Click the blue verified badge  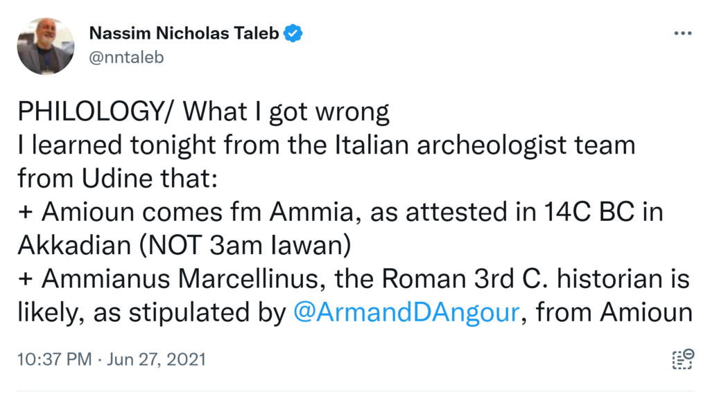click(x=294, y=33)
